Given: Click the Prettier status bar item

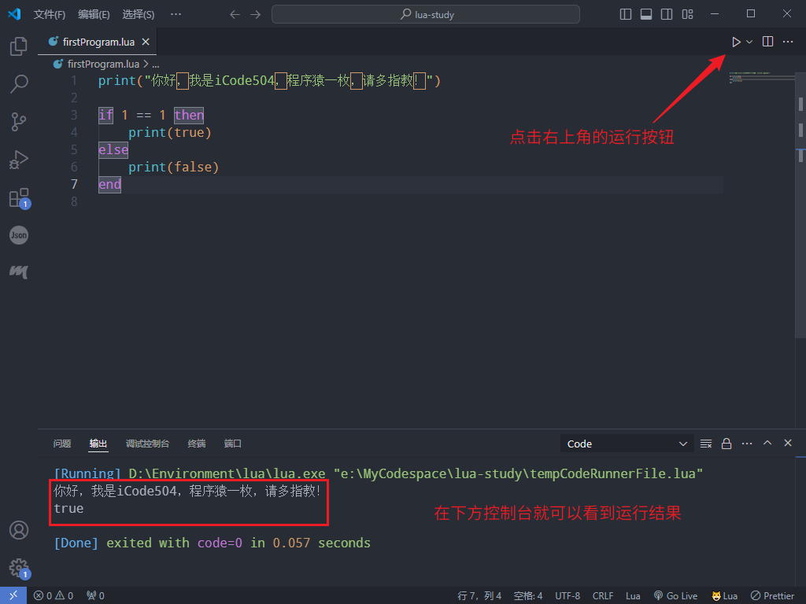Looking at the screenshot, I should [773, 595].
